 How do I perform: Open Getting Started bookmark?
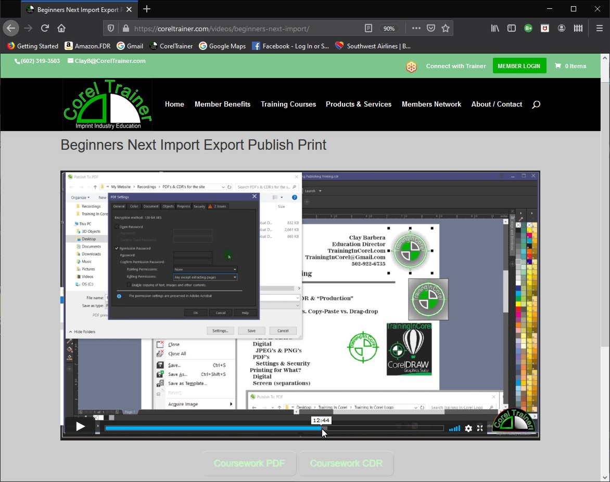(x=33, y=46)
